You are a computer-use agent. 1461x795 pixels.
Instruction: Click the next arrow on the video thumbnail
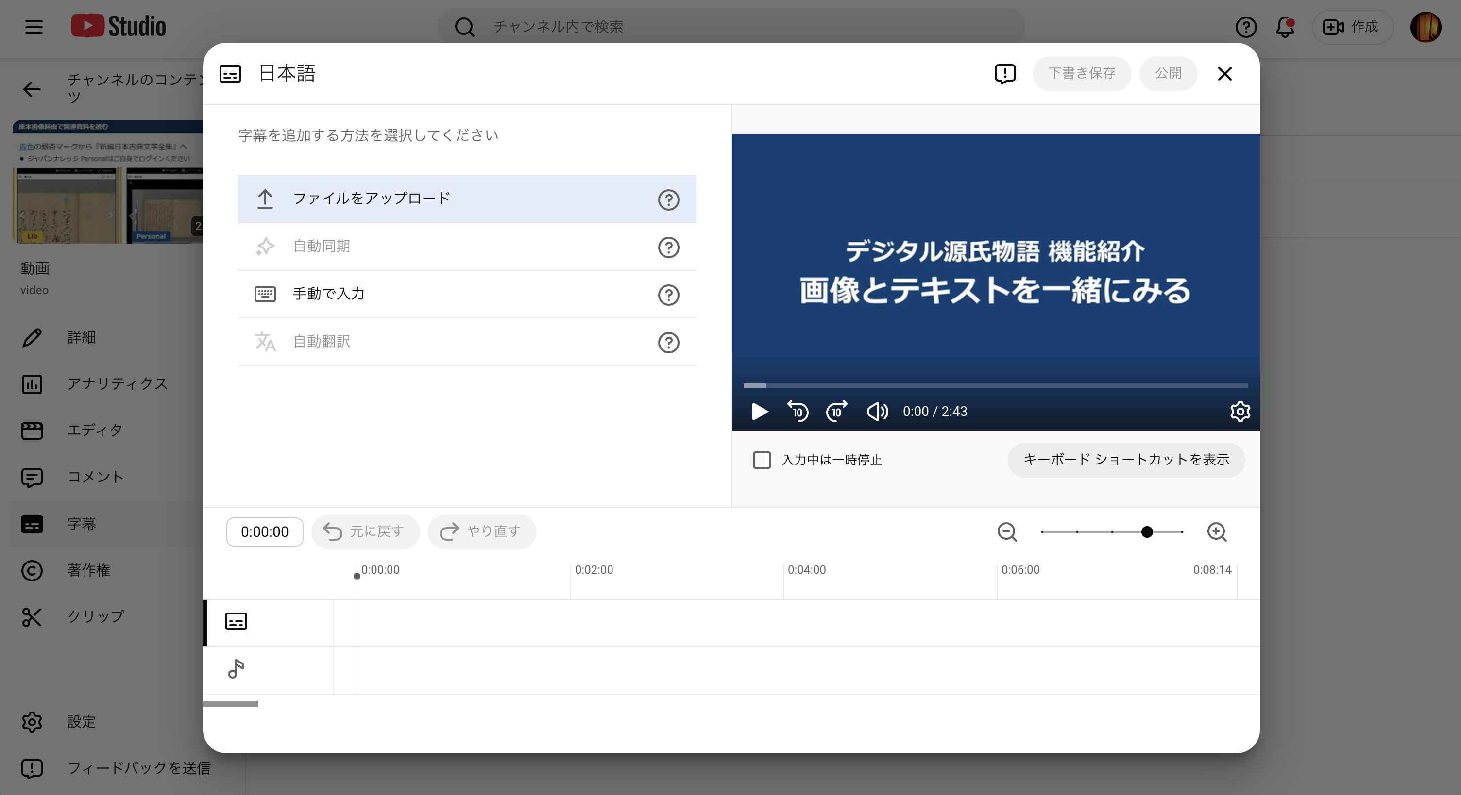pos(110,215)
